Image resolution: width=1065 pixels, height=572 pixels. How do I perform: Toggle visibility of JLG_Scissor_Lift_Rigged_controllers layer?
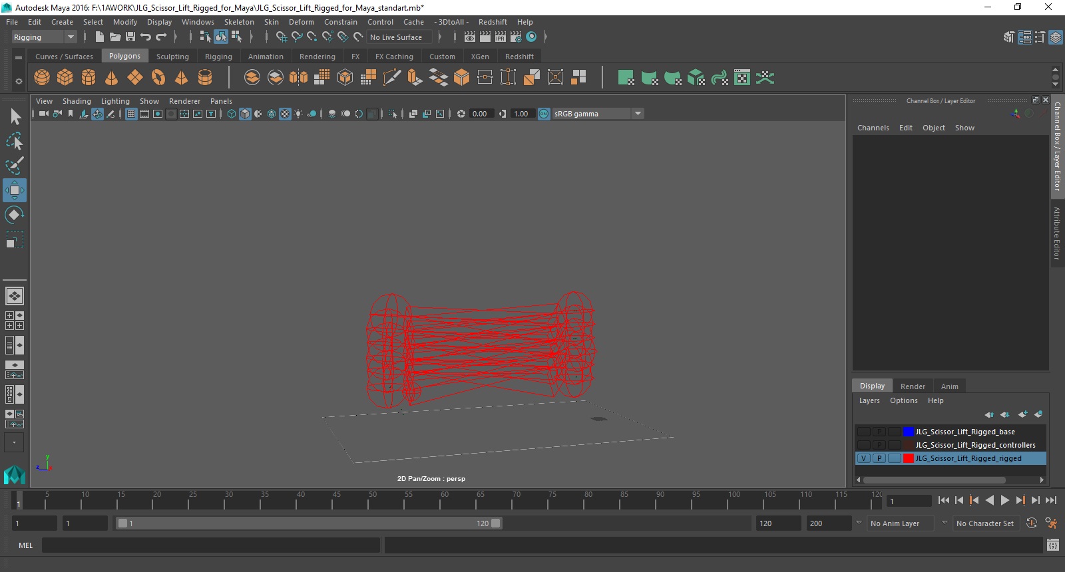(x=863, y=445)
